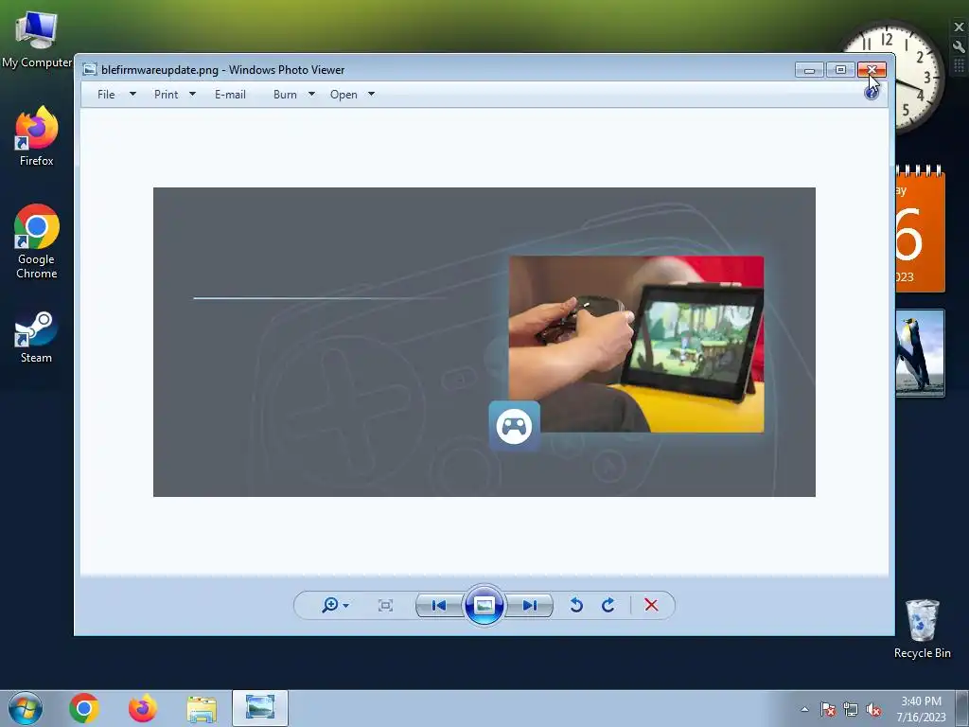Open the Print menu
Image resolution: width=969 pixels, height=727 pixels.
pos(166,95)
